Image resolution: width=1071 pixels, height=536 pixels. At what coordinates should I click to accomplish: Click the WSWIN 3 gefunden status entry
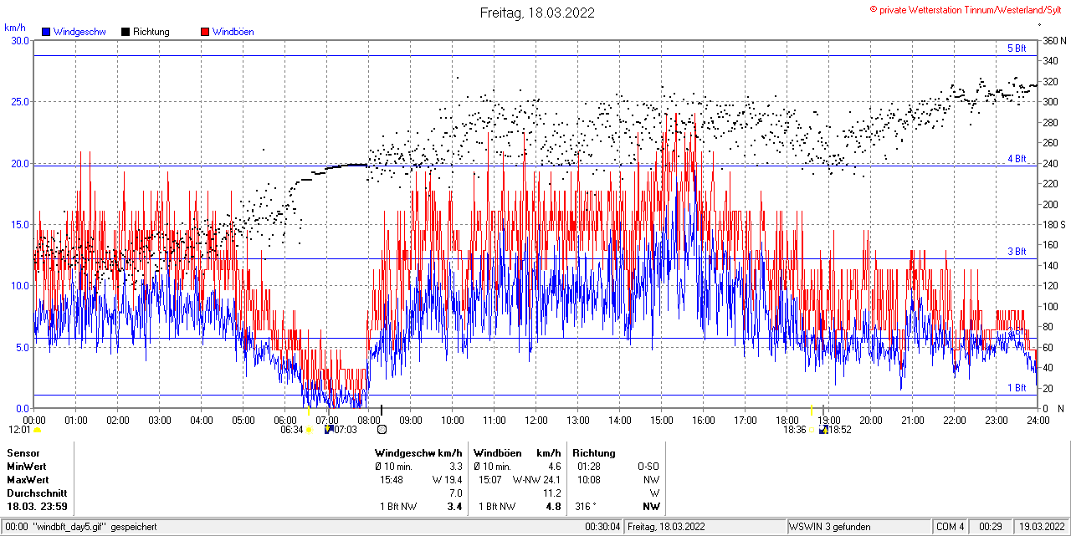(830, 527)
